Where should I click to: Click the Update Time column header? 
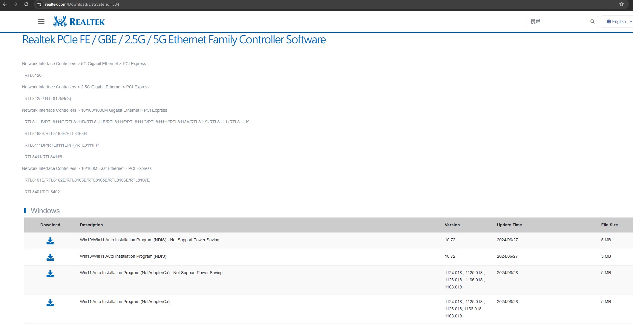[x=509, y=225]
